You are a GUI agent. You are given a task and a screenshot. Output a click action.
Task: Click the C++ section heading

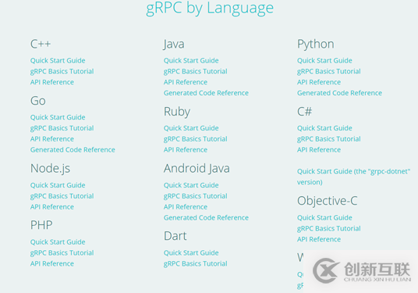click(x=41, y=44)
